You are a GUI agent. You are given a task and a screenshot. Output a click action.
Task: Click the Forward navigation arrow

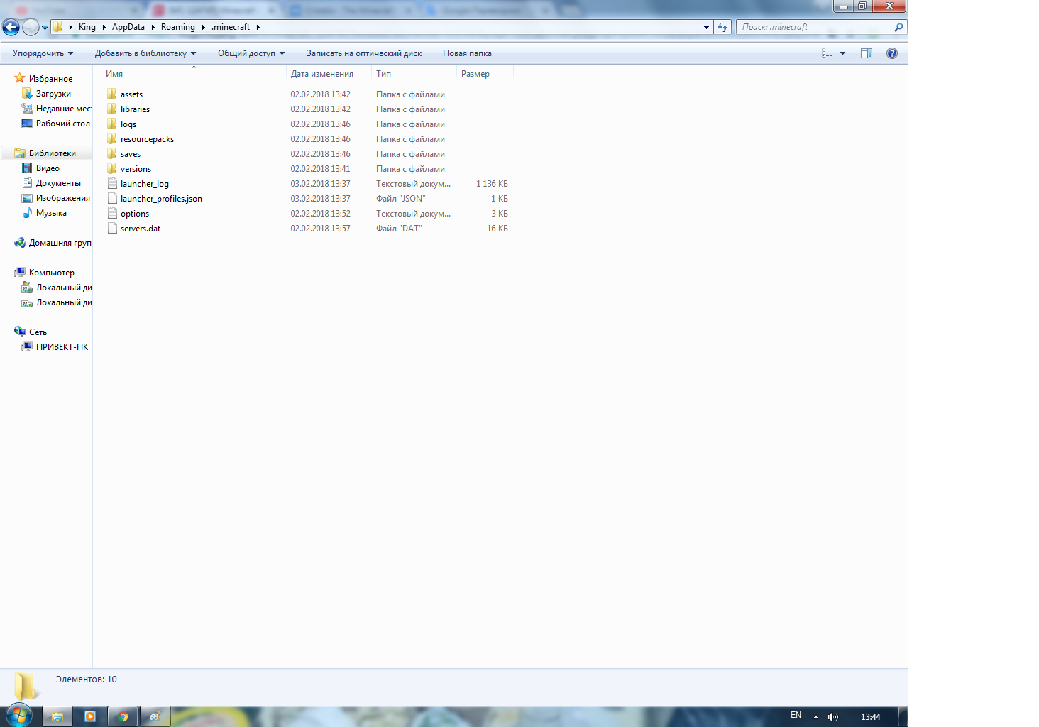click(x=31, y=28)
